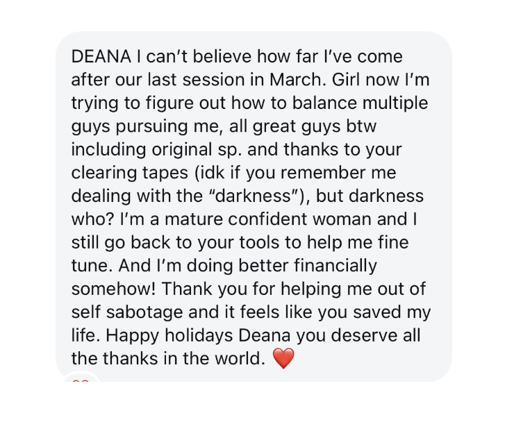Viewport: 514px width, 447px height.
Task: Click the word DEANA starting the message
Action: 101,57
